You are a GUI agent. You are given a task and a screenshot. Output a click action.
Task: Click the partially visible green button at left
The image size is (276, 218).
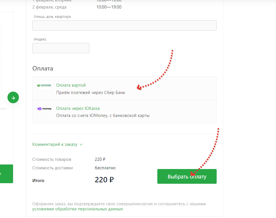(x=7, y=174)
